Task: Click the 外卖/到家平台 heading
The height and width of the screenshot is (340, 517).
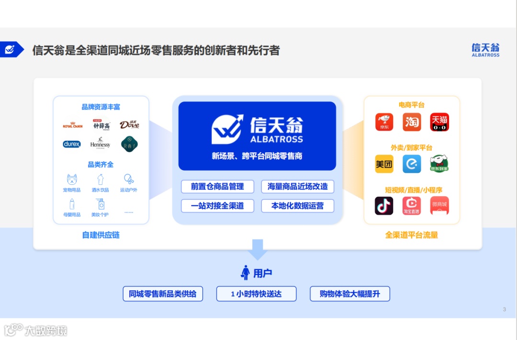Action: (x=412, y=147)
